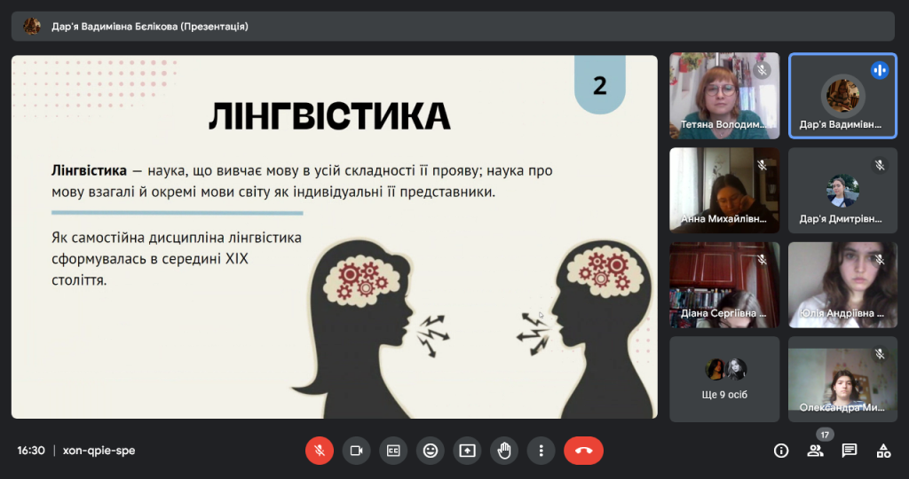Screen dimensions: 909x479
Task: Select Анна Михайлівна's video tile
Action: (723, 190)
